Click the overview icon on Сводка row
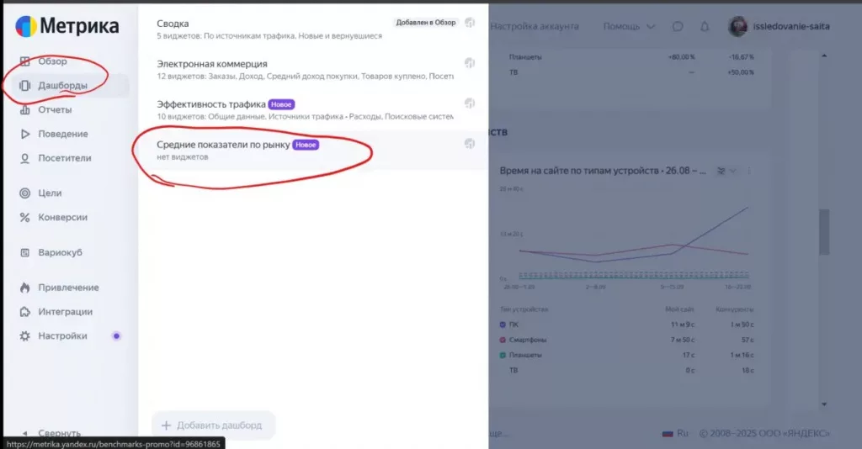Image resolution: width=862 pixels, height=449 pixels. [470, 23]
